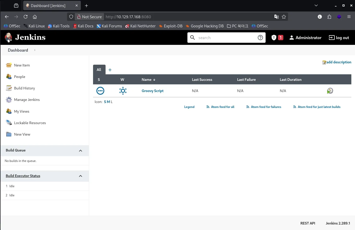Click the browser back arrow
Screen dimensions: 355x230
(7, 17)
